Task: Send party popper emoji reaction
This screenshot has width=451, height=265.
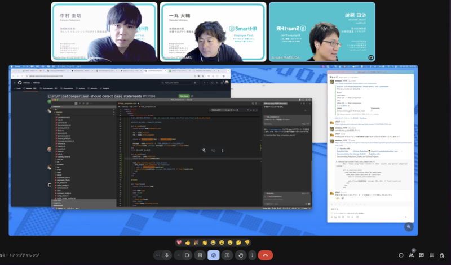Action: point(196,242)
